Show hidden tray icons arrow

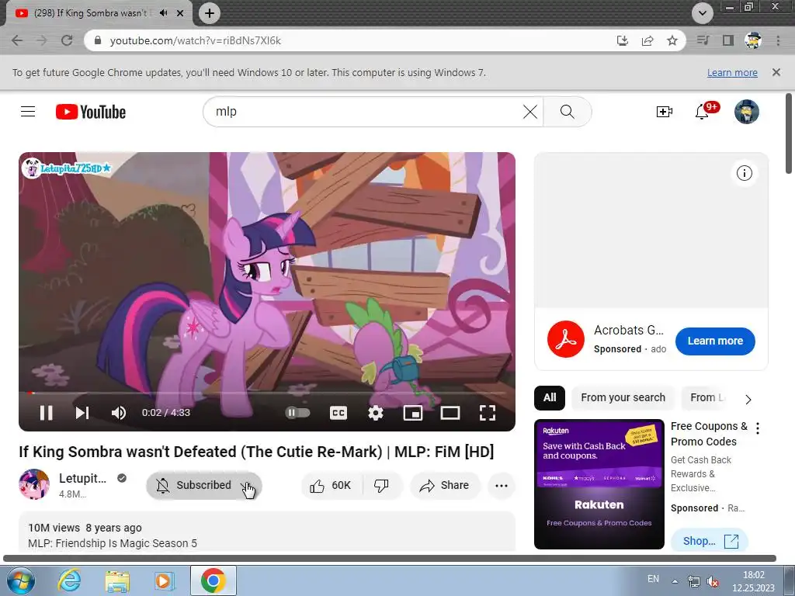click(x=675, y=581)
